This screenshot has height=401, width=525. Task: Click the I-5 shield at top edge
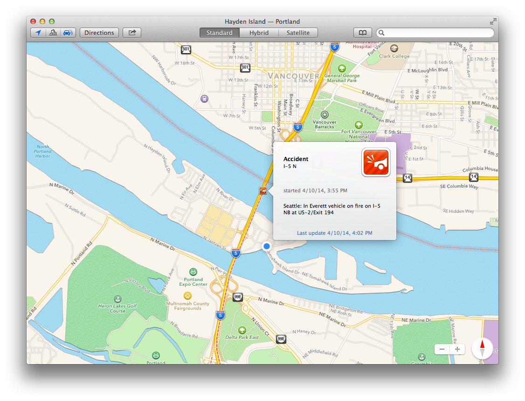(x=334, y=46)
